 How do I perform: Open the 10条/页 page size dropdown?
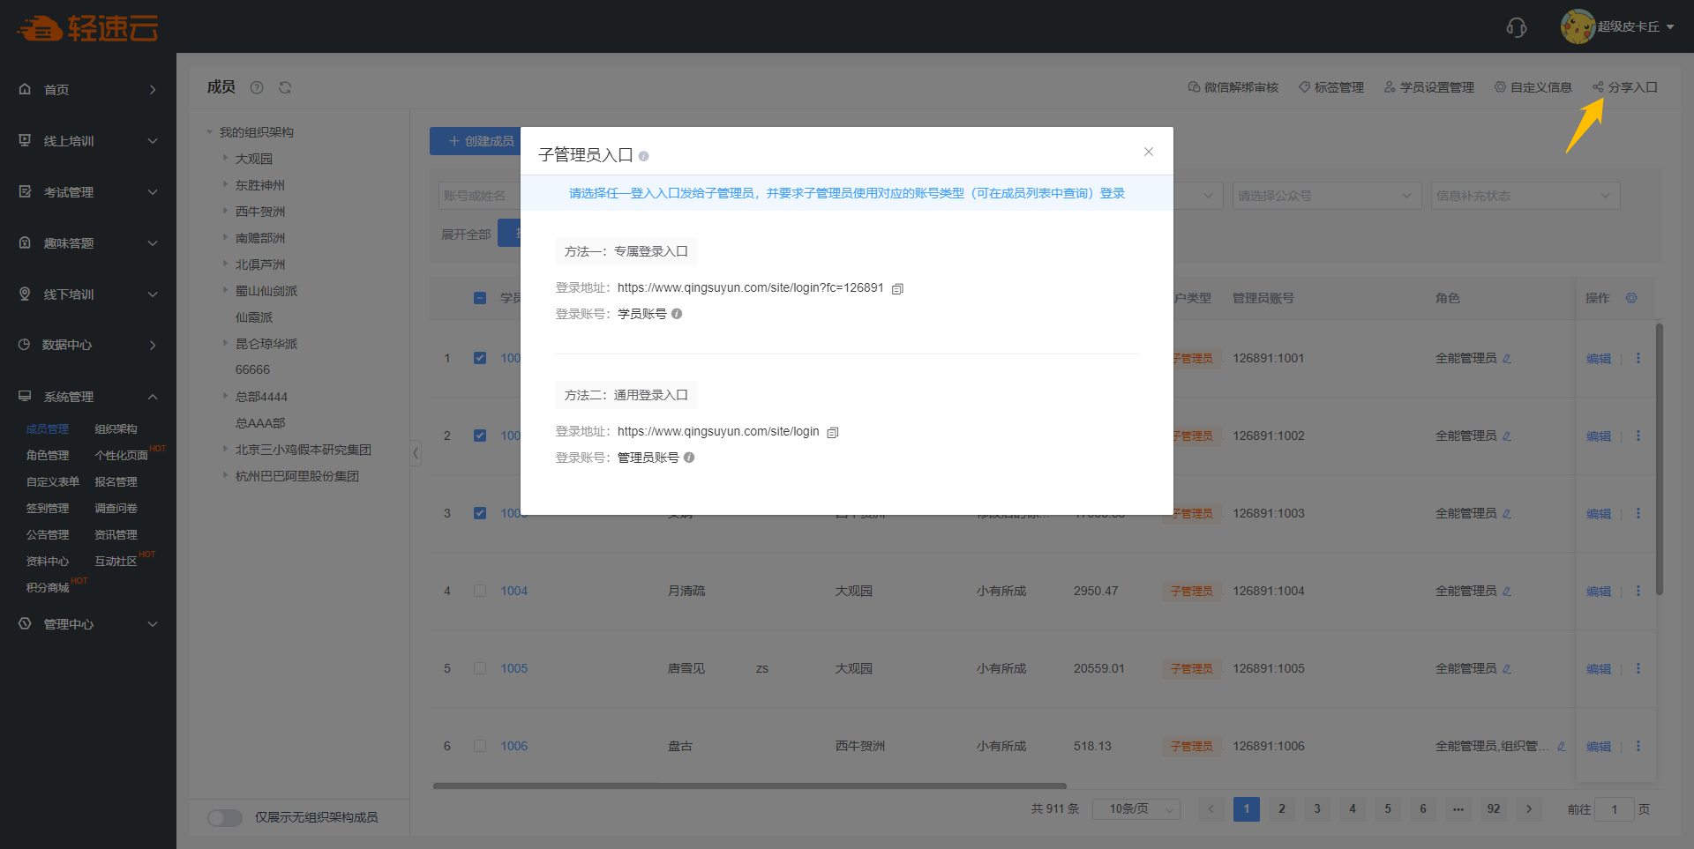(1136, 809)
